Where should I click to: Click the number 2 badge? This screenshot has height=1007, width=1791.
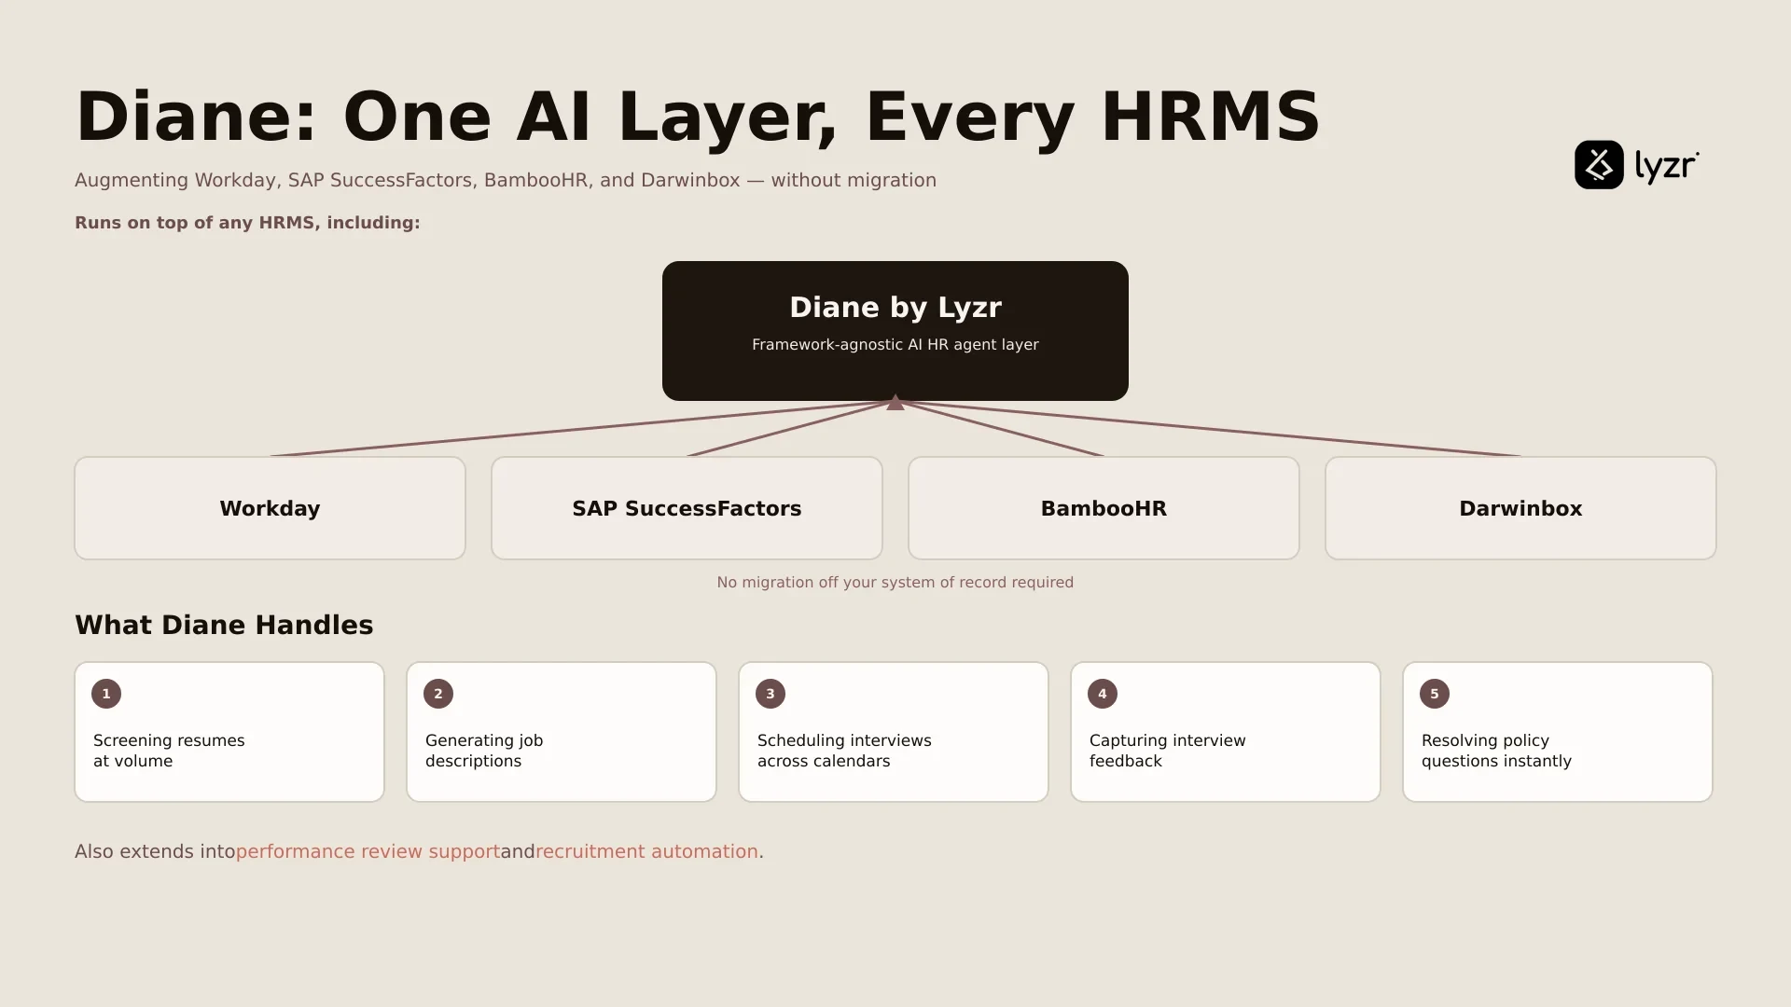(x=438, y=694)
